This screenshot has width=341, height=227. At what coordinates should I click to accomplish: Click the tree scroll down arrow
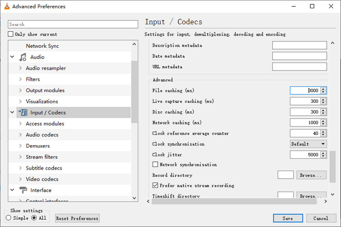click(x=134, y=198)
